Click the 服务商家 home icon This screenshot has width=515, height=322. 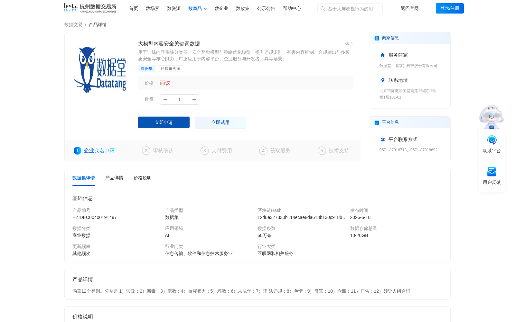[x=383, y=55]
